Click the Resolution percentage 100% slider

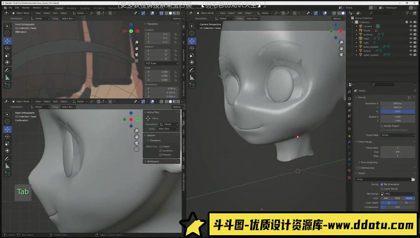click(x=398, y=111)
